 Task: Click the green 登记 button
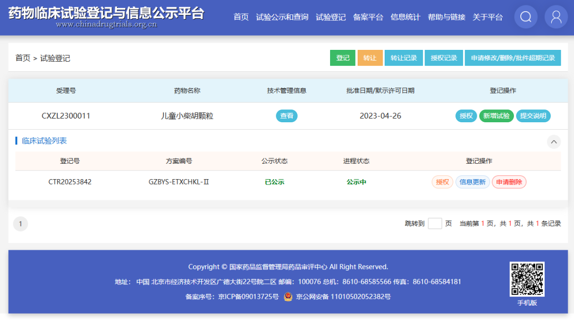point(342,57)
